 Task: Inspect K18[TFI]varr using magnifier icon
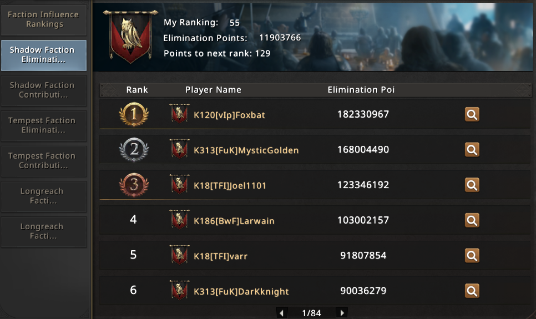pos(472,256)
